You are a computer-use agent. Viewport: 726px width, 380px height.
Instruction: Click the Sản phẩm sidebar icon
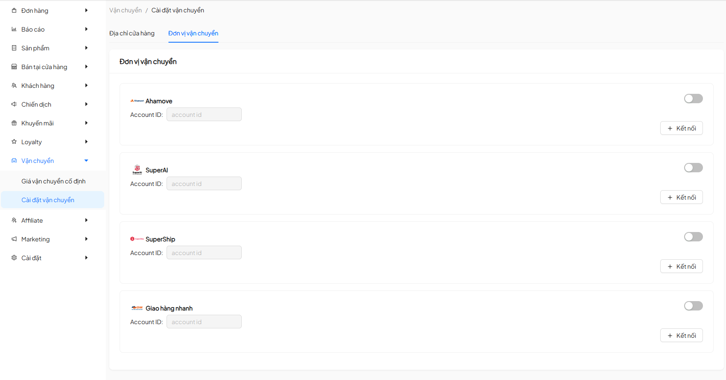pos(14,48)
